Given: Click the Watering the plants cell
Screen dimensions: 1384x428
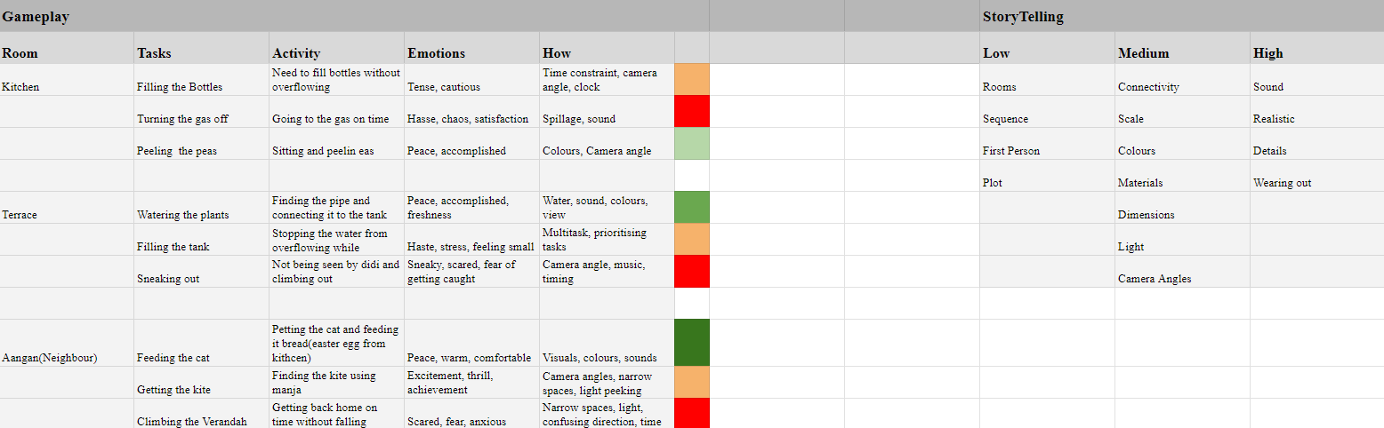Looking at the screenshot, I should coord(182,215).
